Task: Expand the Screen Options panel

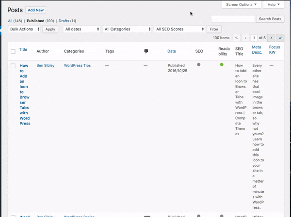Action: [x=241, y=4]
